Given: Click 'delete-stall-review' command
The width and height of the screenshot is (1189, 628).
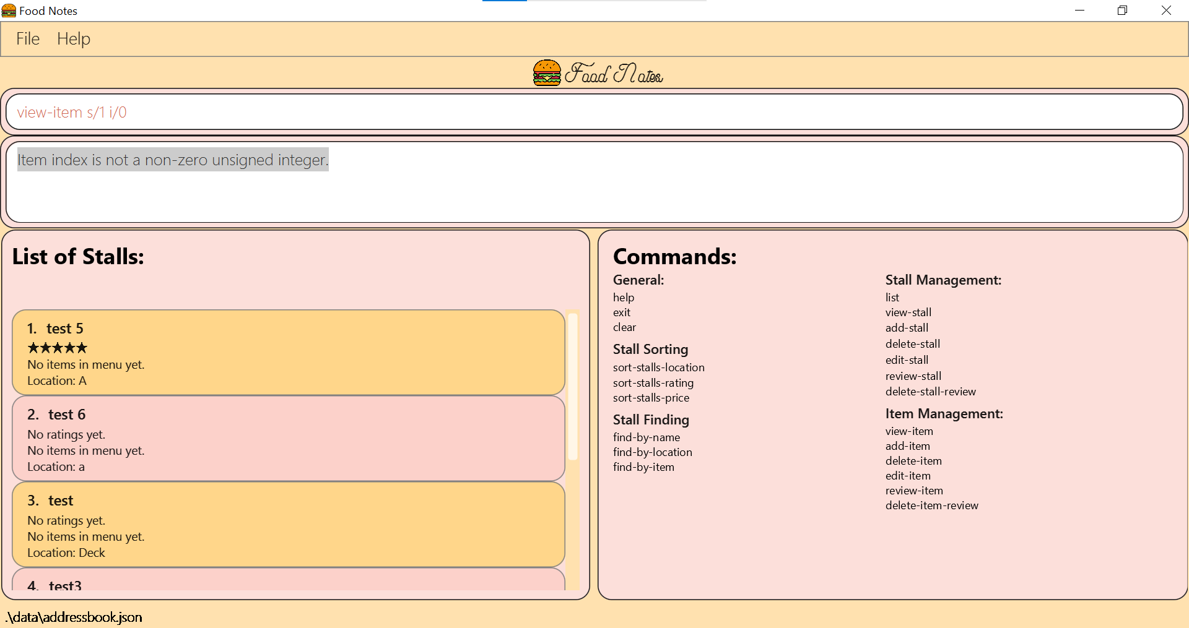Looking at the screenshot, I should (931, 392).
